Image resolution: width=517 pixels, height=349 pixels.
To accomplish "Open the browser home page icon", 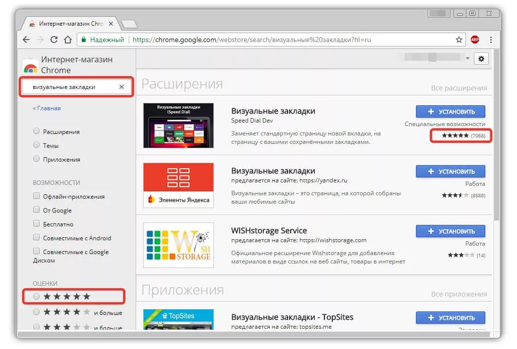I will (68, 40).
